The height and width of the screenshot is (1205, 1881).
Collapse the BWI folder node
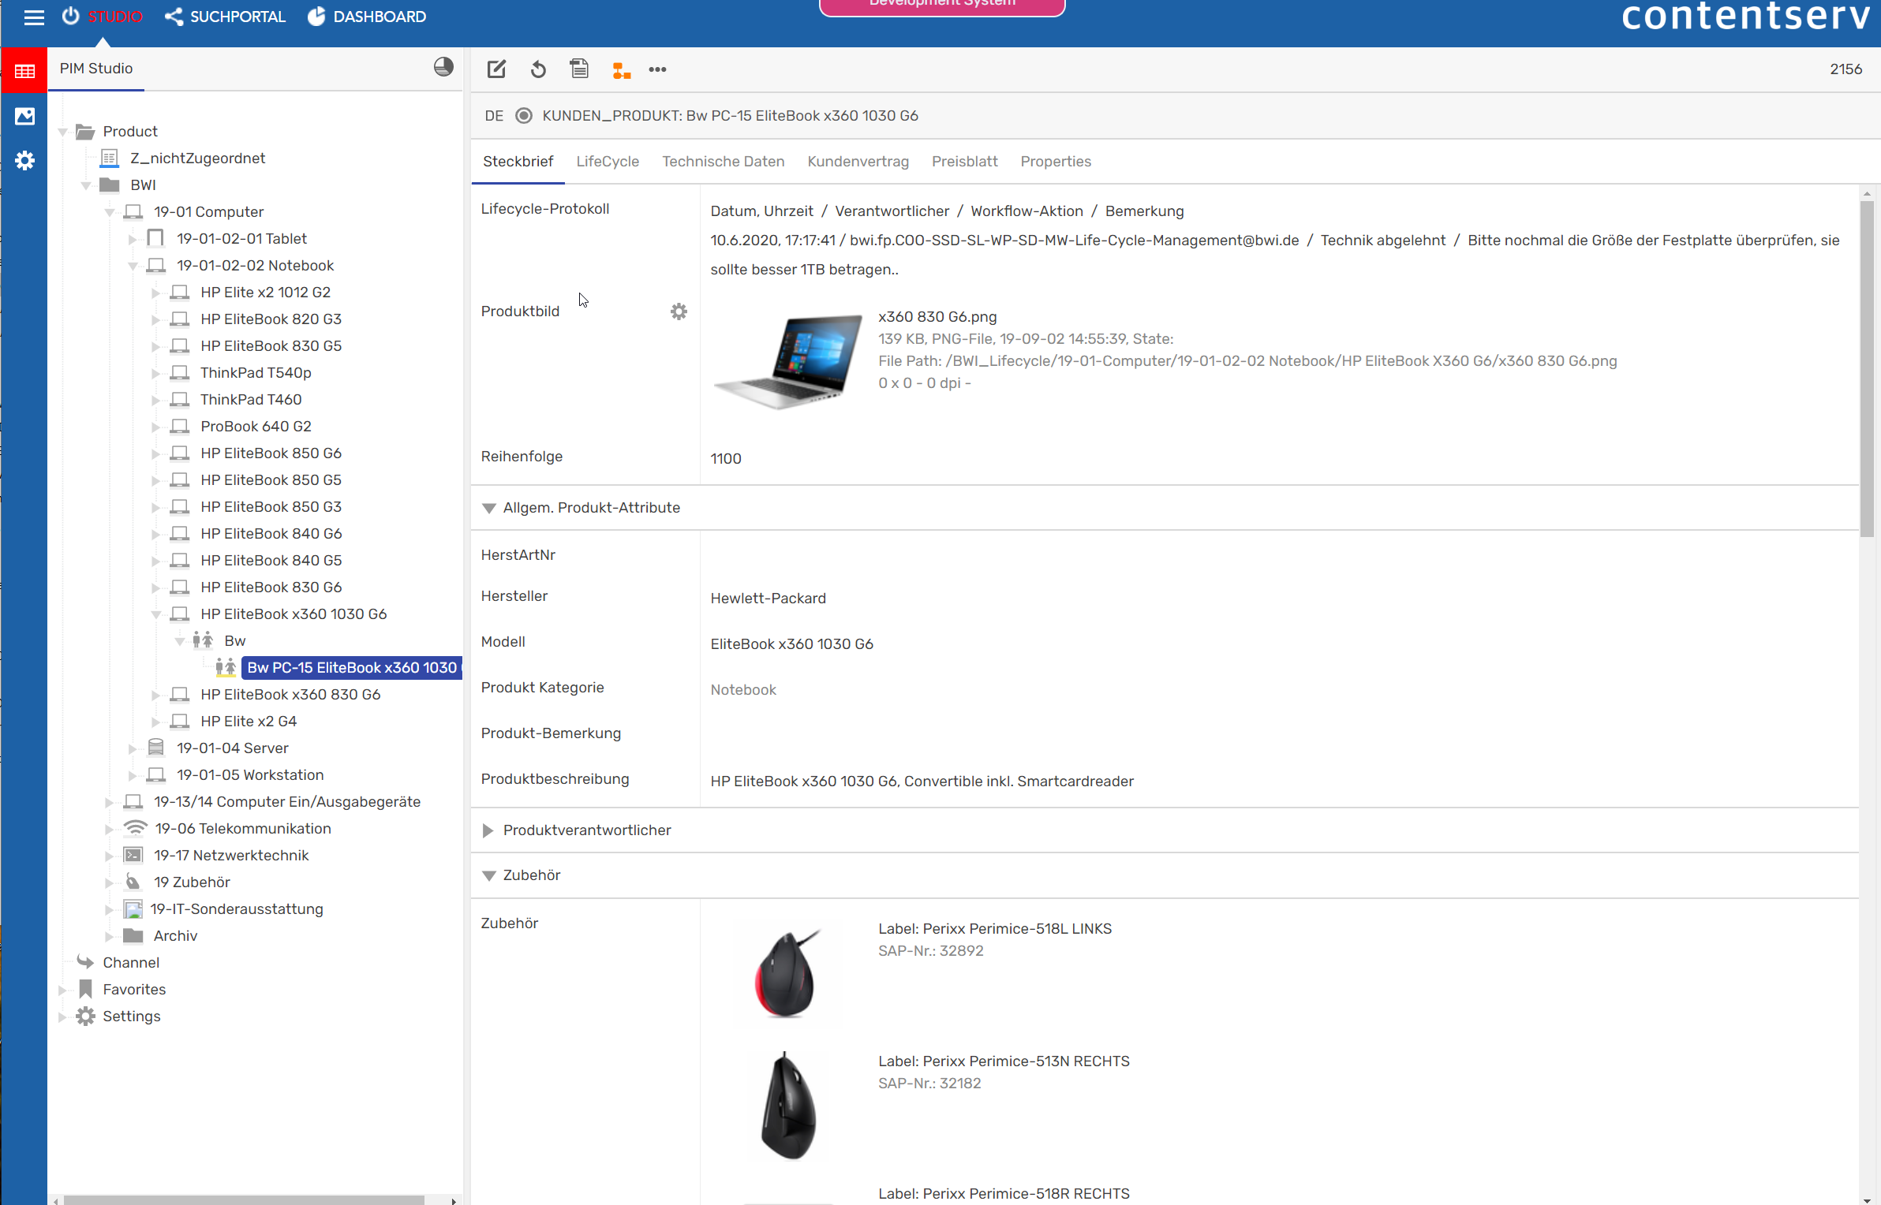pyautogui.click(x=86, y=185)
